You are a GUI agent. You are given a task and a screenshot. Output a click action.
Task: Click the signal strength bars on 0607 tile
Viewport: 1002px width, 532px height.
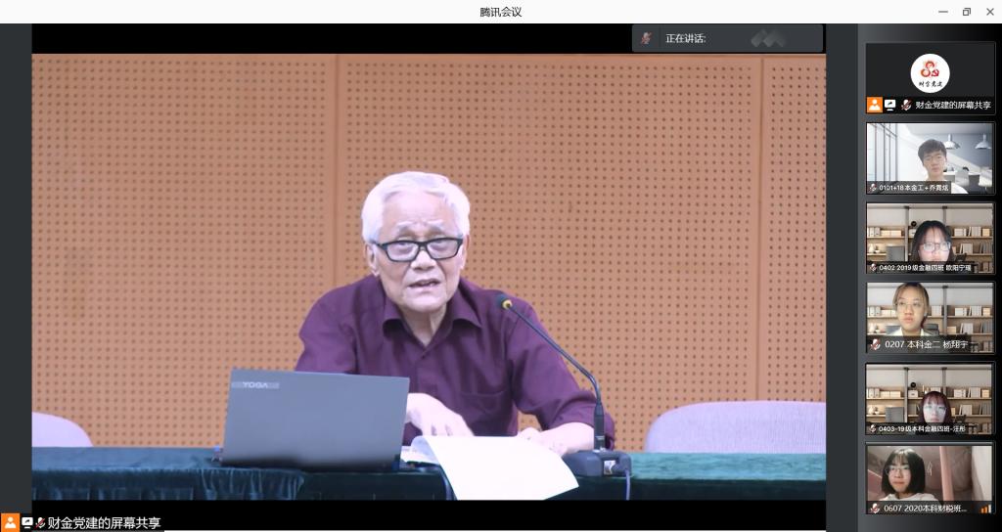[984, 509]
